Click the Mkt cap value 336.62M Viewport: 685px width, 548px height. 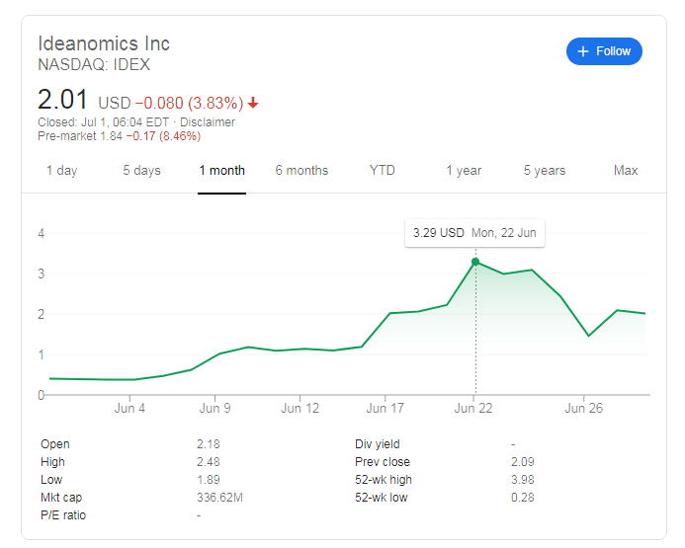[219, 498]
